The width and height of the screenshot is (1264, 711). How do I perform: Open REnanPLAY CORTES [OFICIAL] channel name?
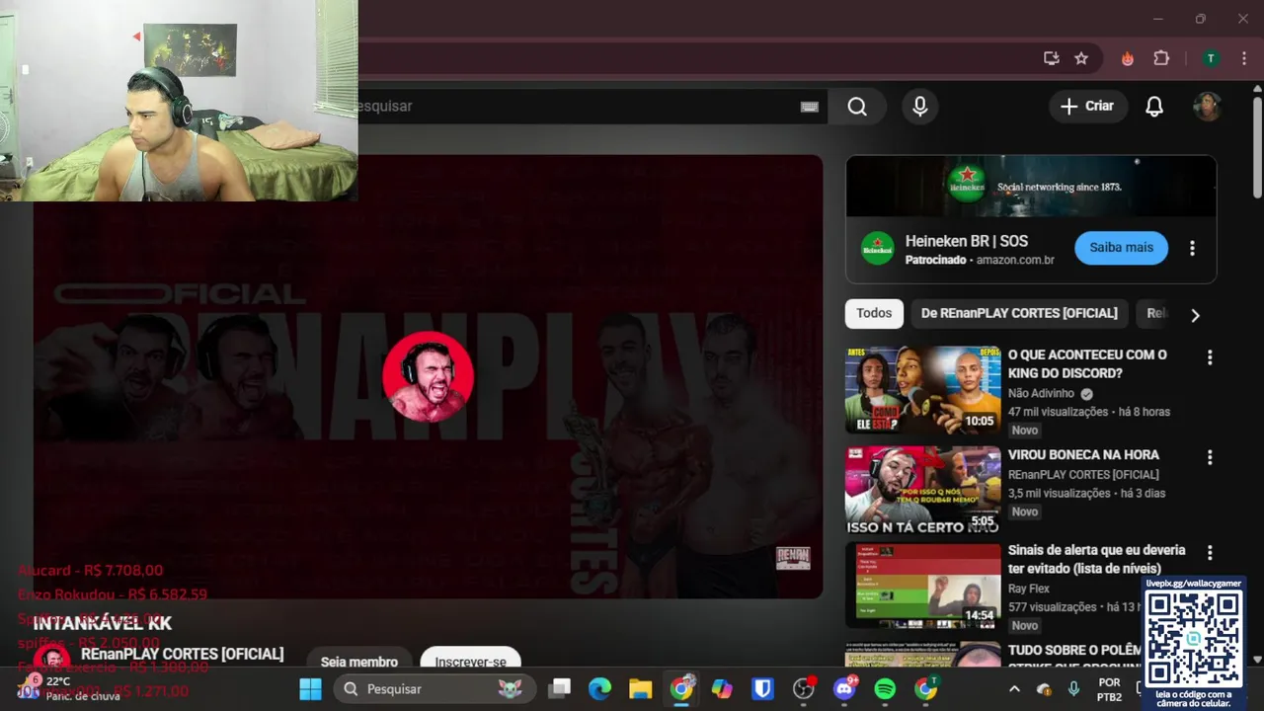click(182, 654)
